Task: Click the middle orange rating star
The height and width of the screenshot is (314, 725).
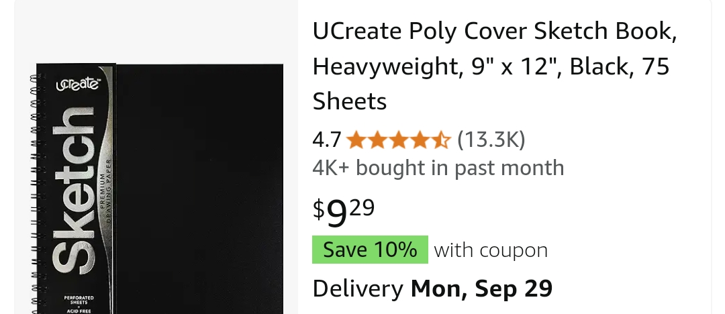Action: [x=398, y=140]
